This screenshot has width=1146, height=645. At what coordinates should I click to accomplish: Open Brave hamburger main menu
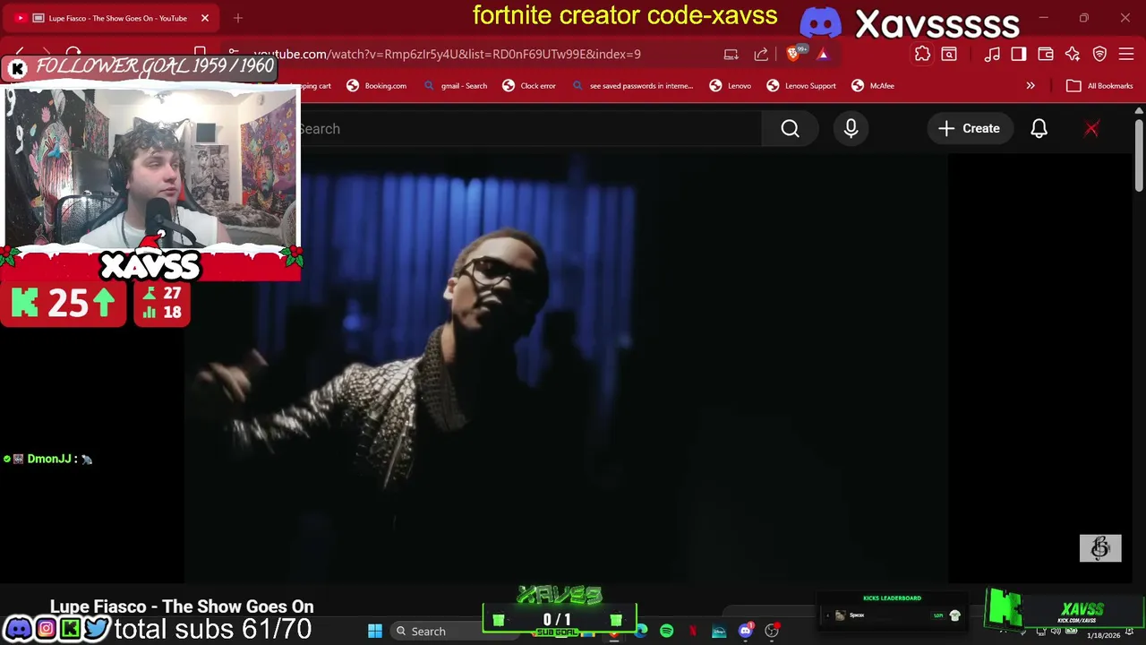tap(1126, 54)
